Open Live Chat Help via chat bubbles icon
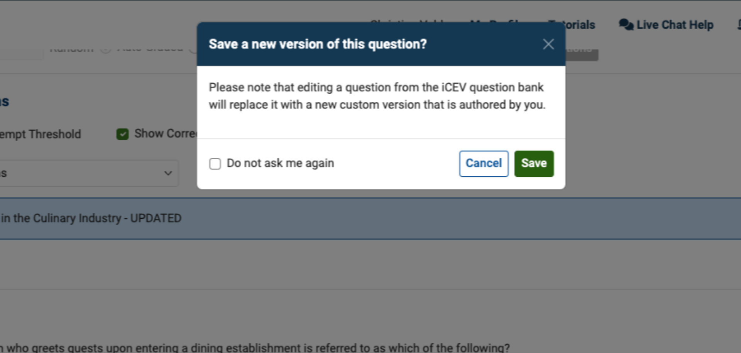741x353 pixels. tap(626, 24)
